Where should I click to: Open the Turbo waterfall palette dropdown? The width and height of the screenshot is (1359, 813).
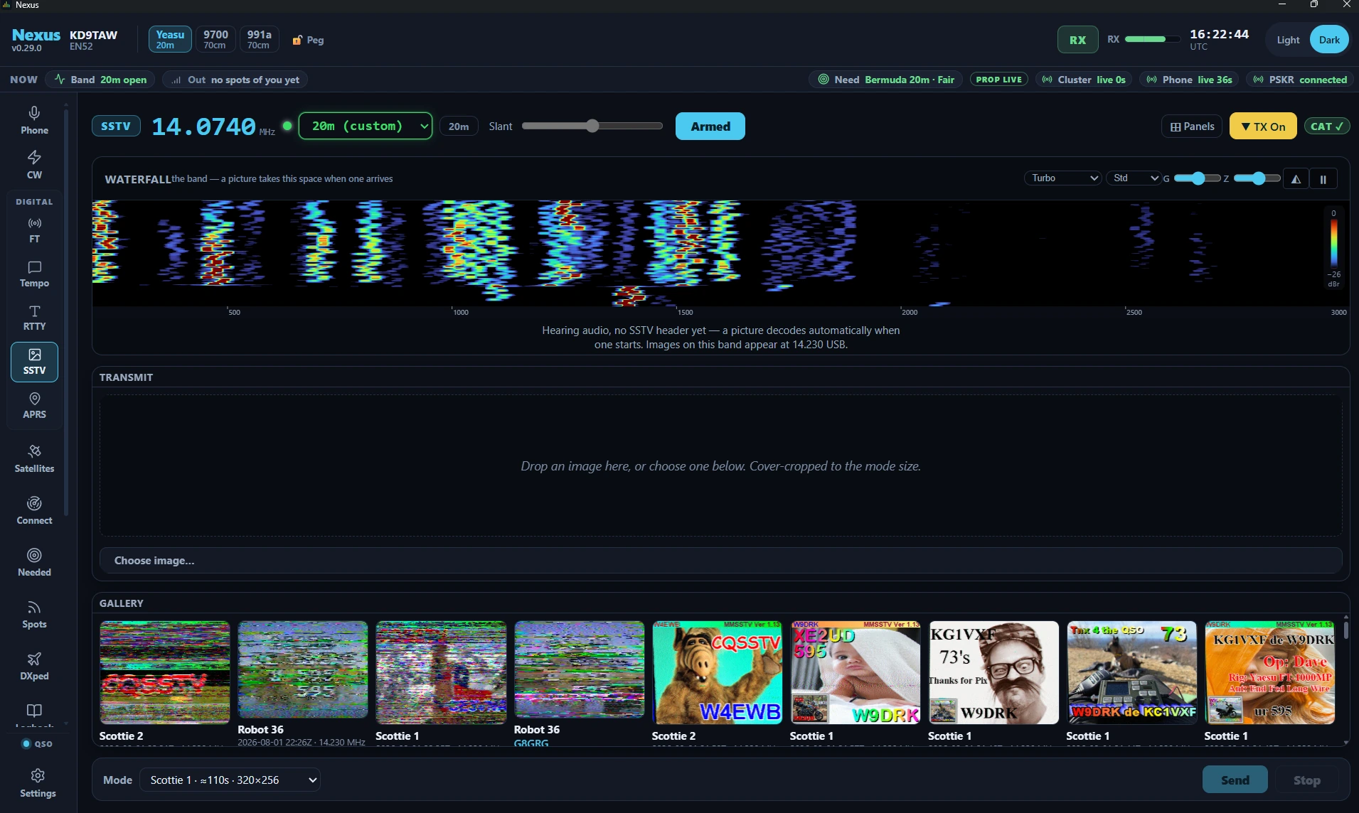[1063, 178]
